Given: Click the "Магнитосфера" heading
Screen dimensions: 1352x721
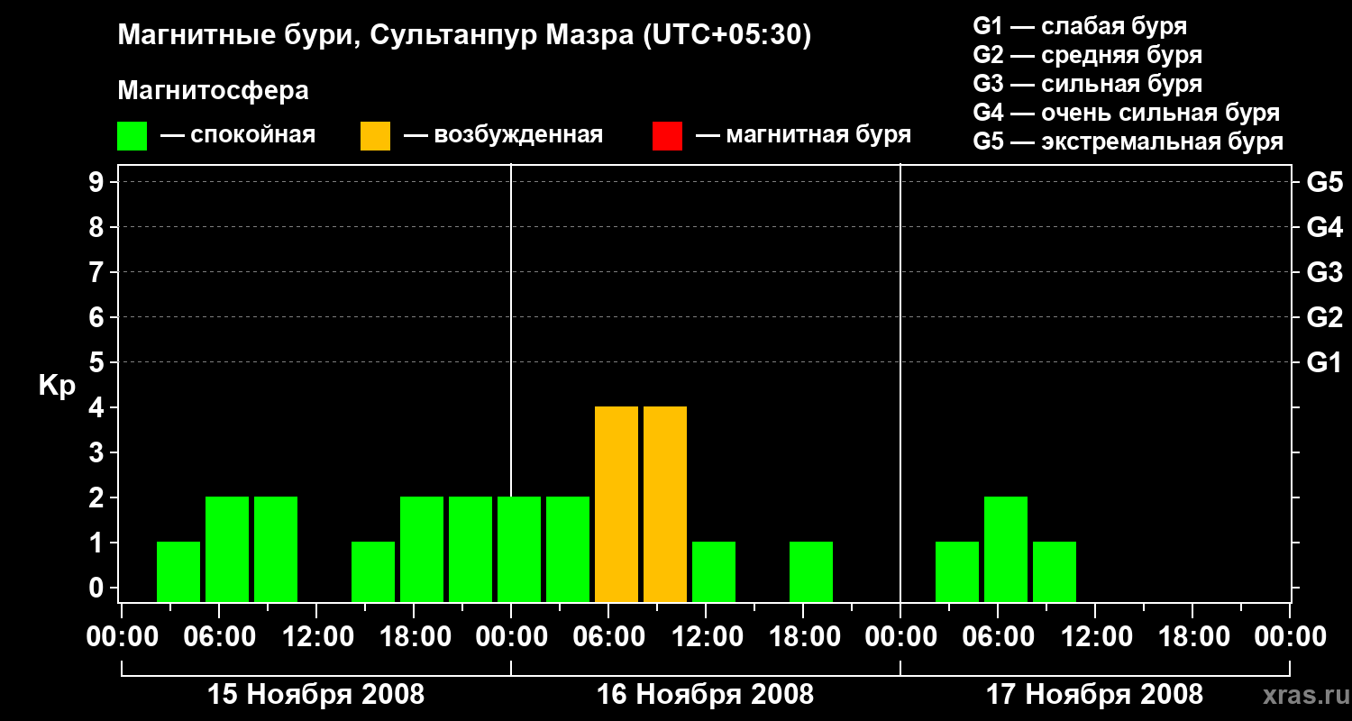Looking at the screenshot, I should pyautogui.click(x=213, y=91).
